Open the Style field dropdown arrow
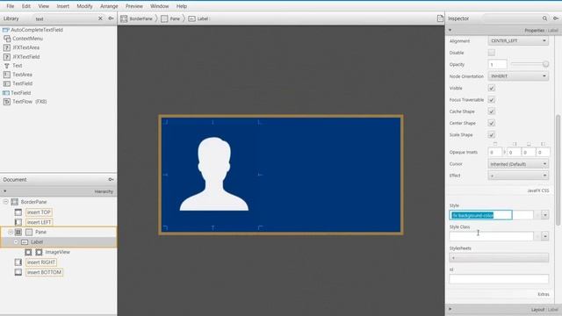This screenshot has height=316, width=562. coord(545,215)
